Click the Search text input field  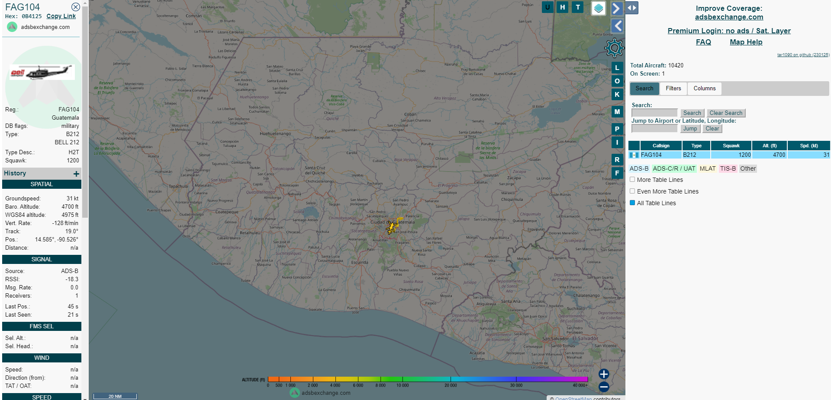654,113
